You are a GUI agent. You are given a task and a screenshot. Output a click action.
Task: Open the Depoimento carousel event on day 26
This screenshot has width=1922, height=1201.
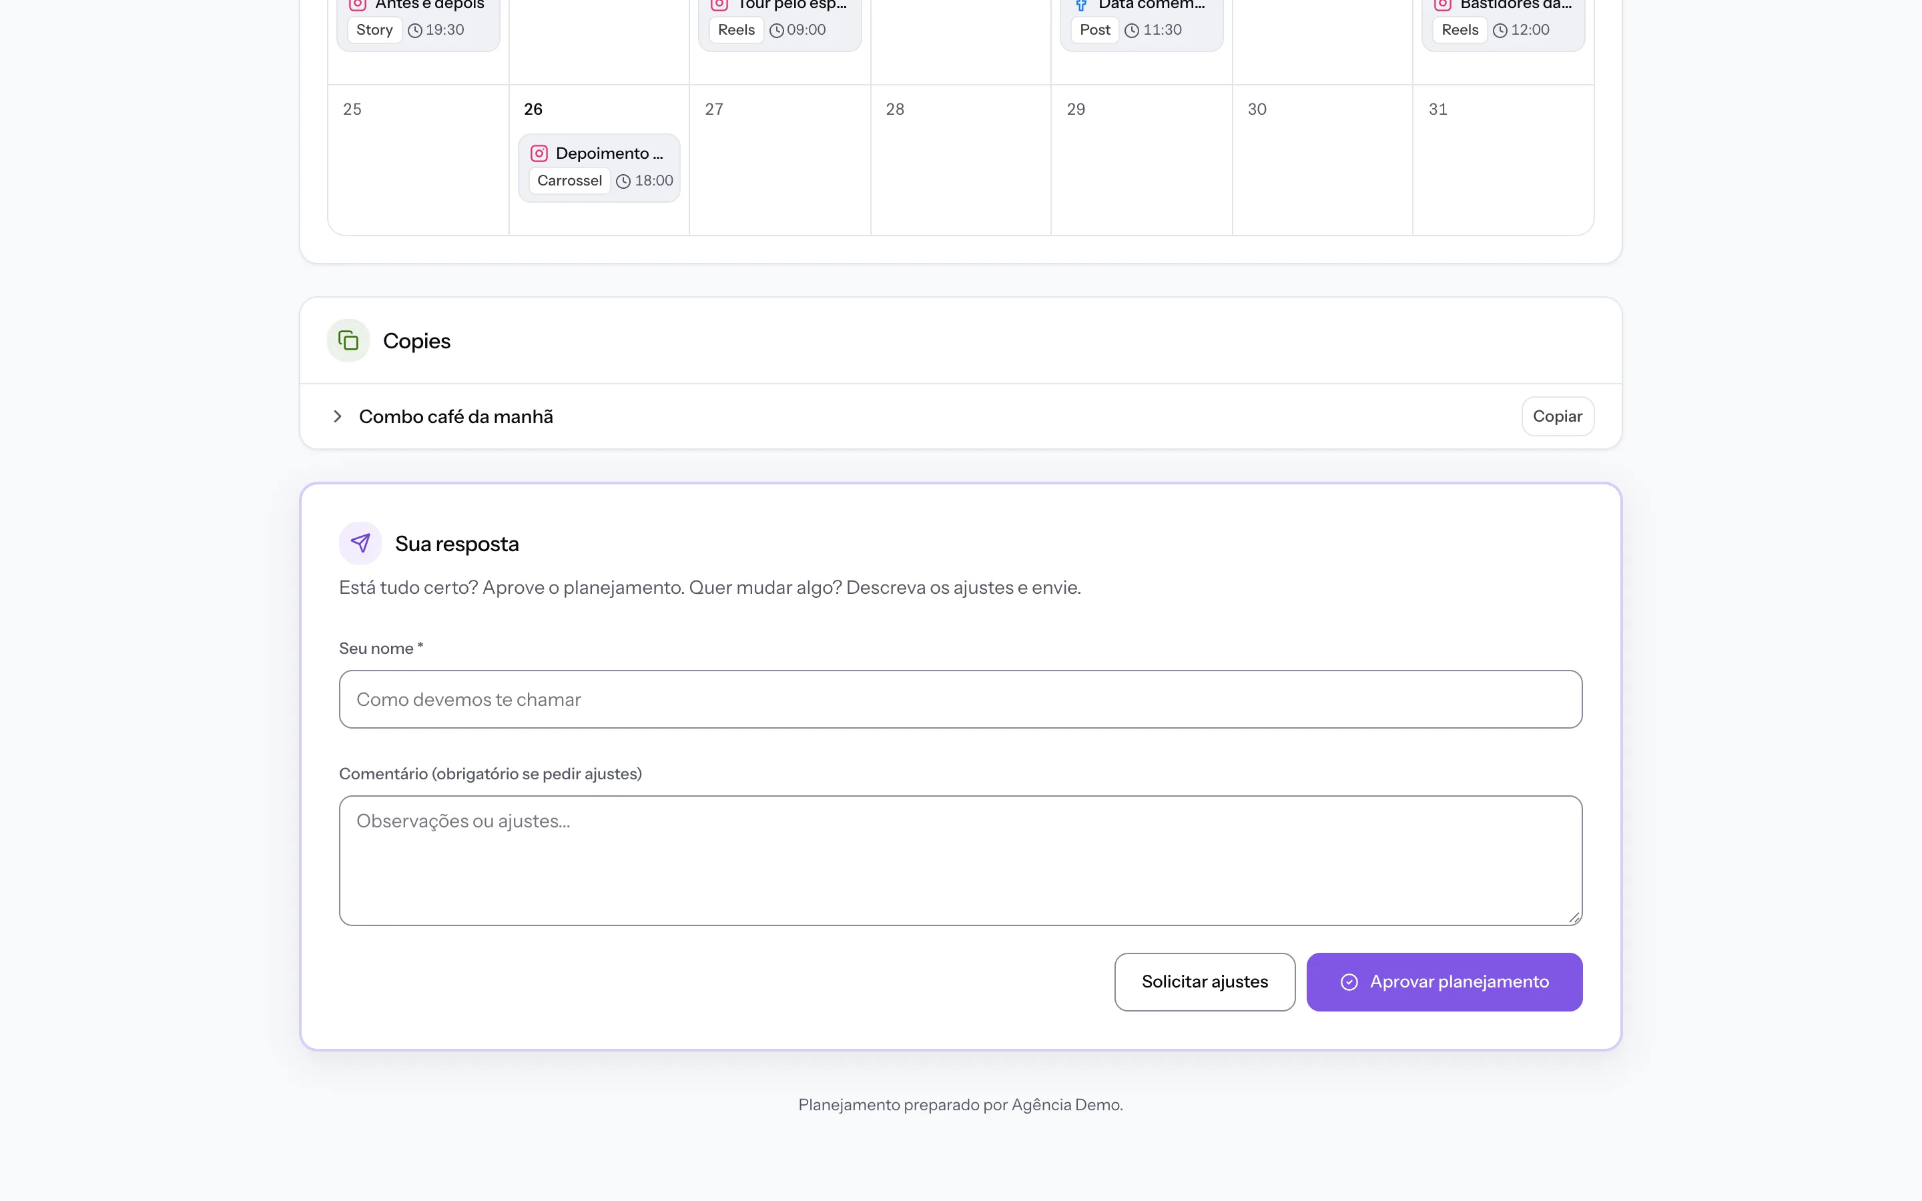pyautogui.click(x=599, y=167)
